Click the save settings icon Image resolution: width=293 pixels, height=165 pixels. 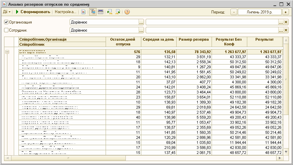[x=118, y=12]
